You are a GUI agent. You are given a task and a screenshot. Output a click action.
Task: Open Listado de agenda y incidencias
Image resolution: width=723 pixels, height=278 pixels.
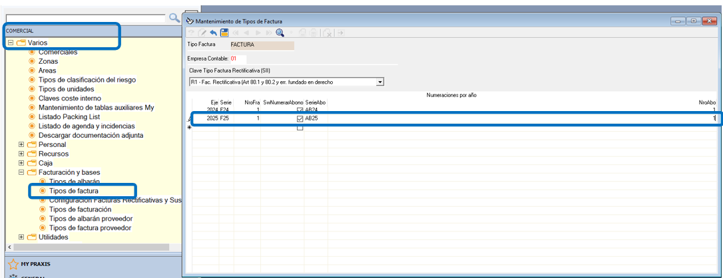pyautogui.click(x=87, y=126)
